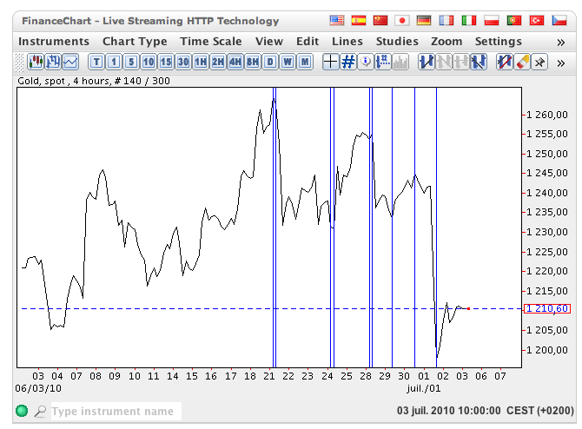Switch to the OHLC bar chart icon

[x=53, y=62]
